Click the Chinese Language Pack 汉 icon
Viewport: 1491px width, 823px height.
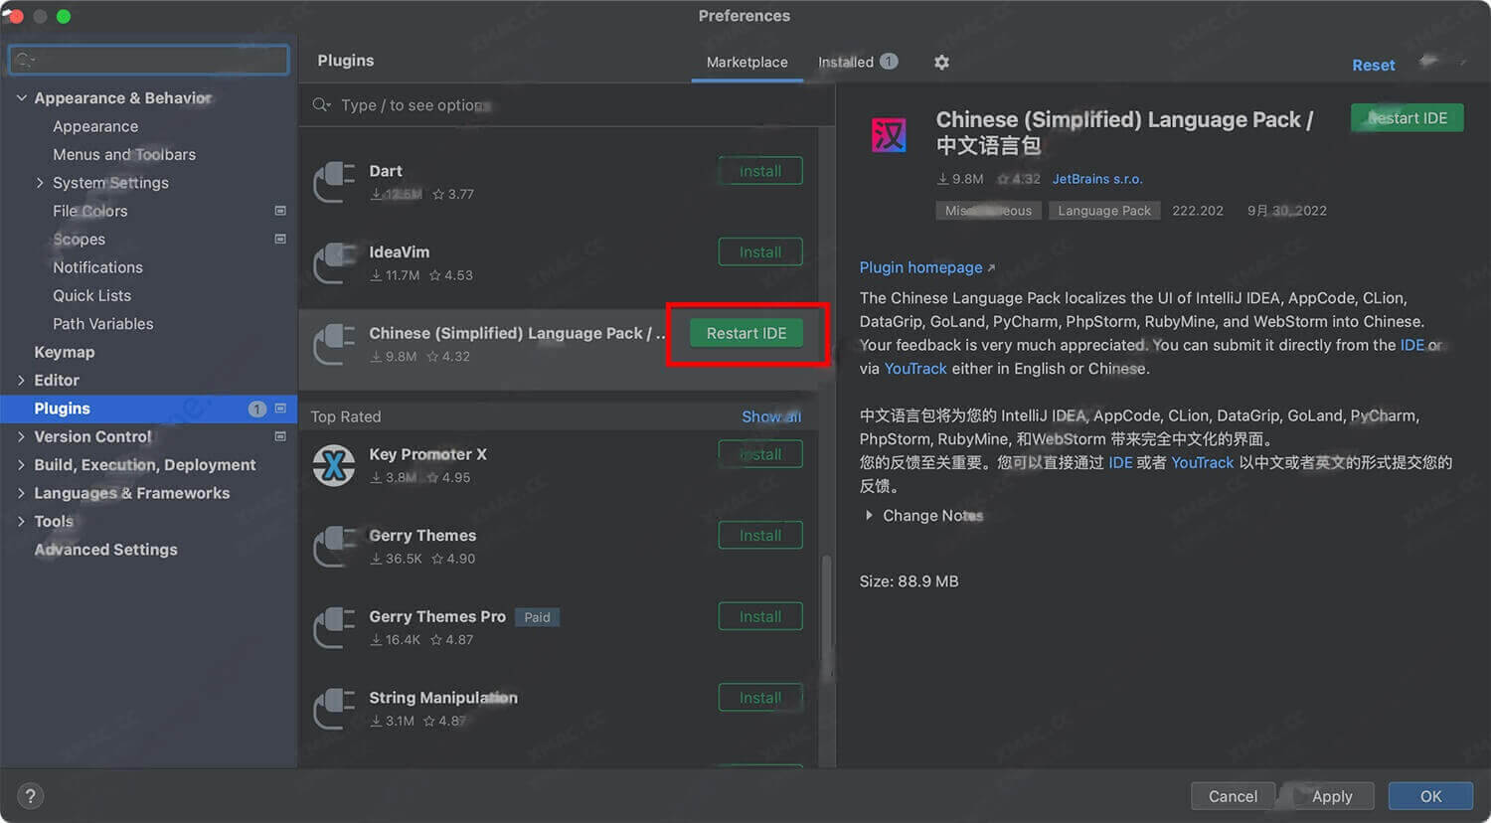pyautogui.click(x=888, y=134)
